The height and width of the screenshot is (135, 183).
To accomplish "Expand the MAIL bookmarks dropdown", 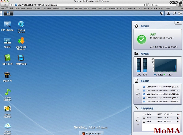I will (123, 8).
